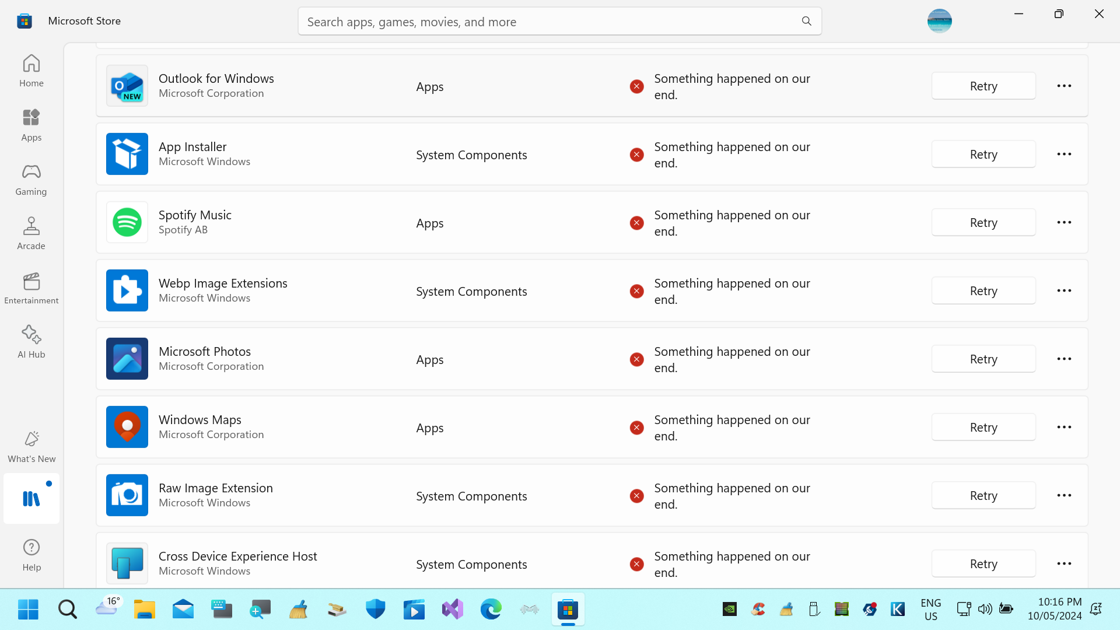Viewport: 1120px width, 630px height.
Task: Open the Windows Start menu
Action: pos(28,609)
